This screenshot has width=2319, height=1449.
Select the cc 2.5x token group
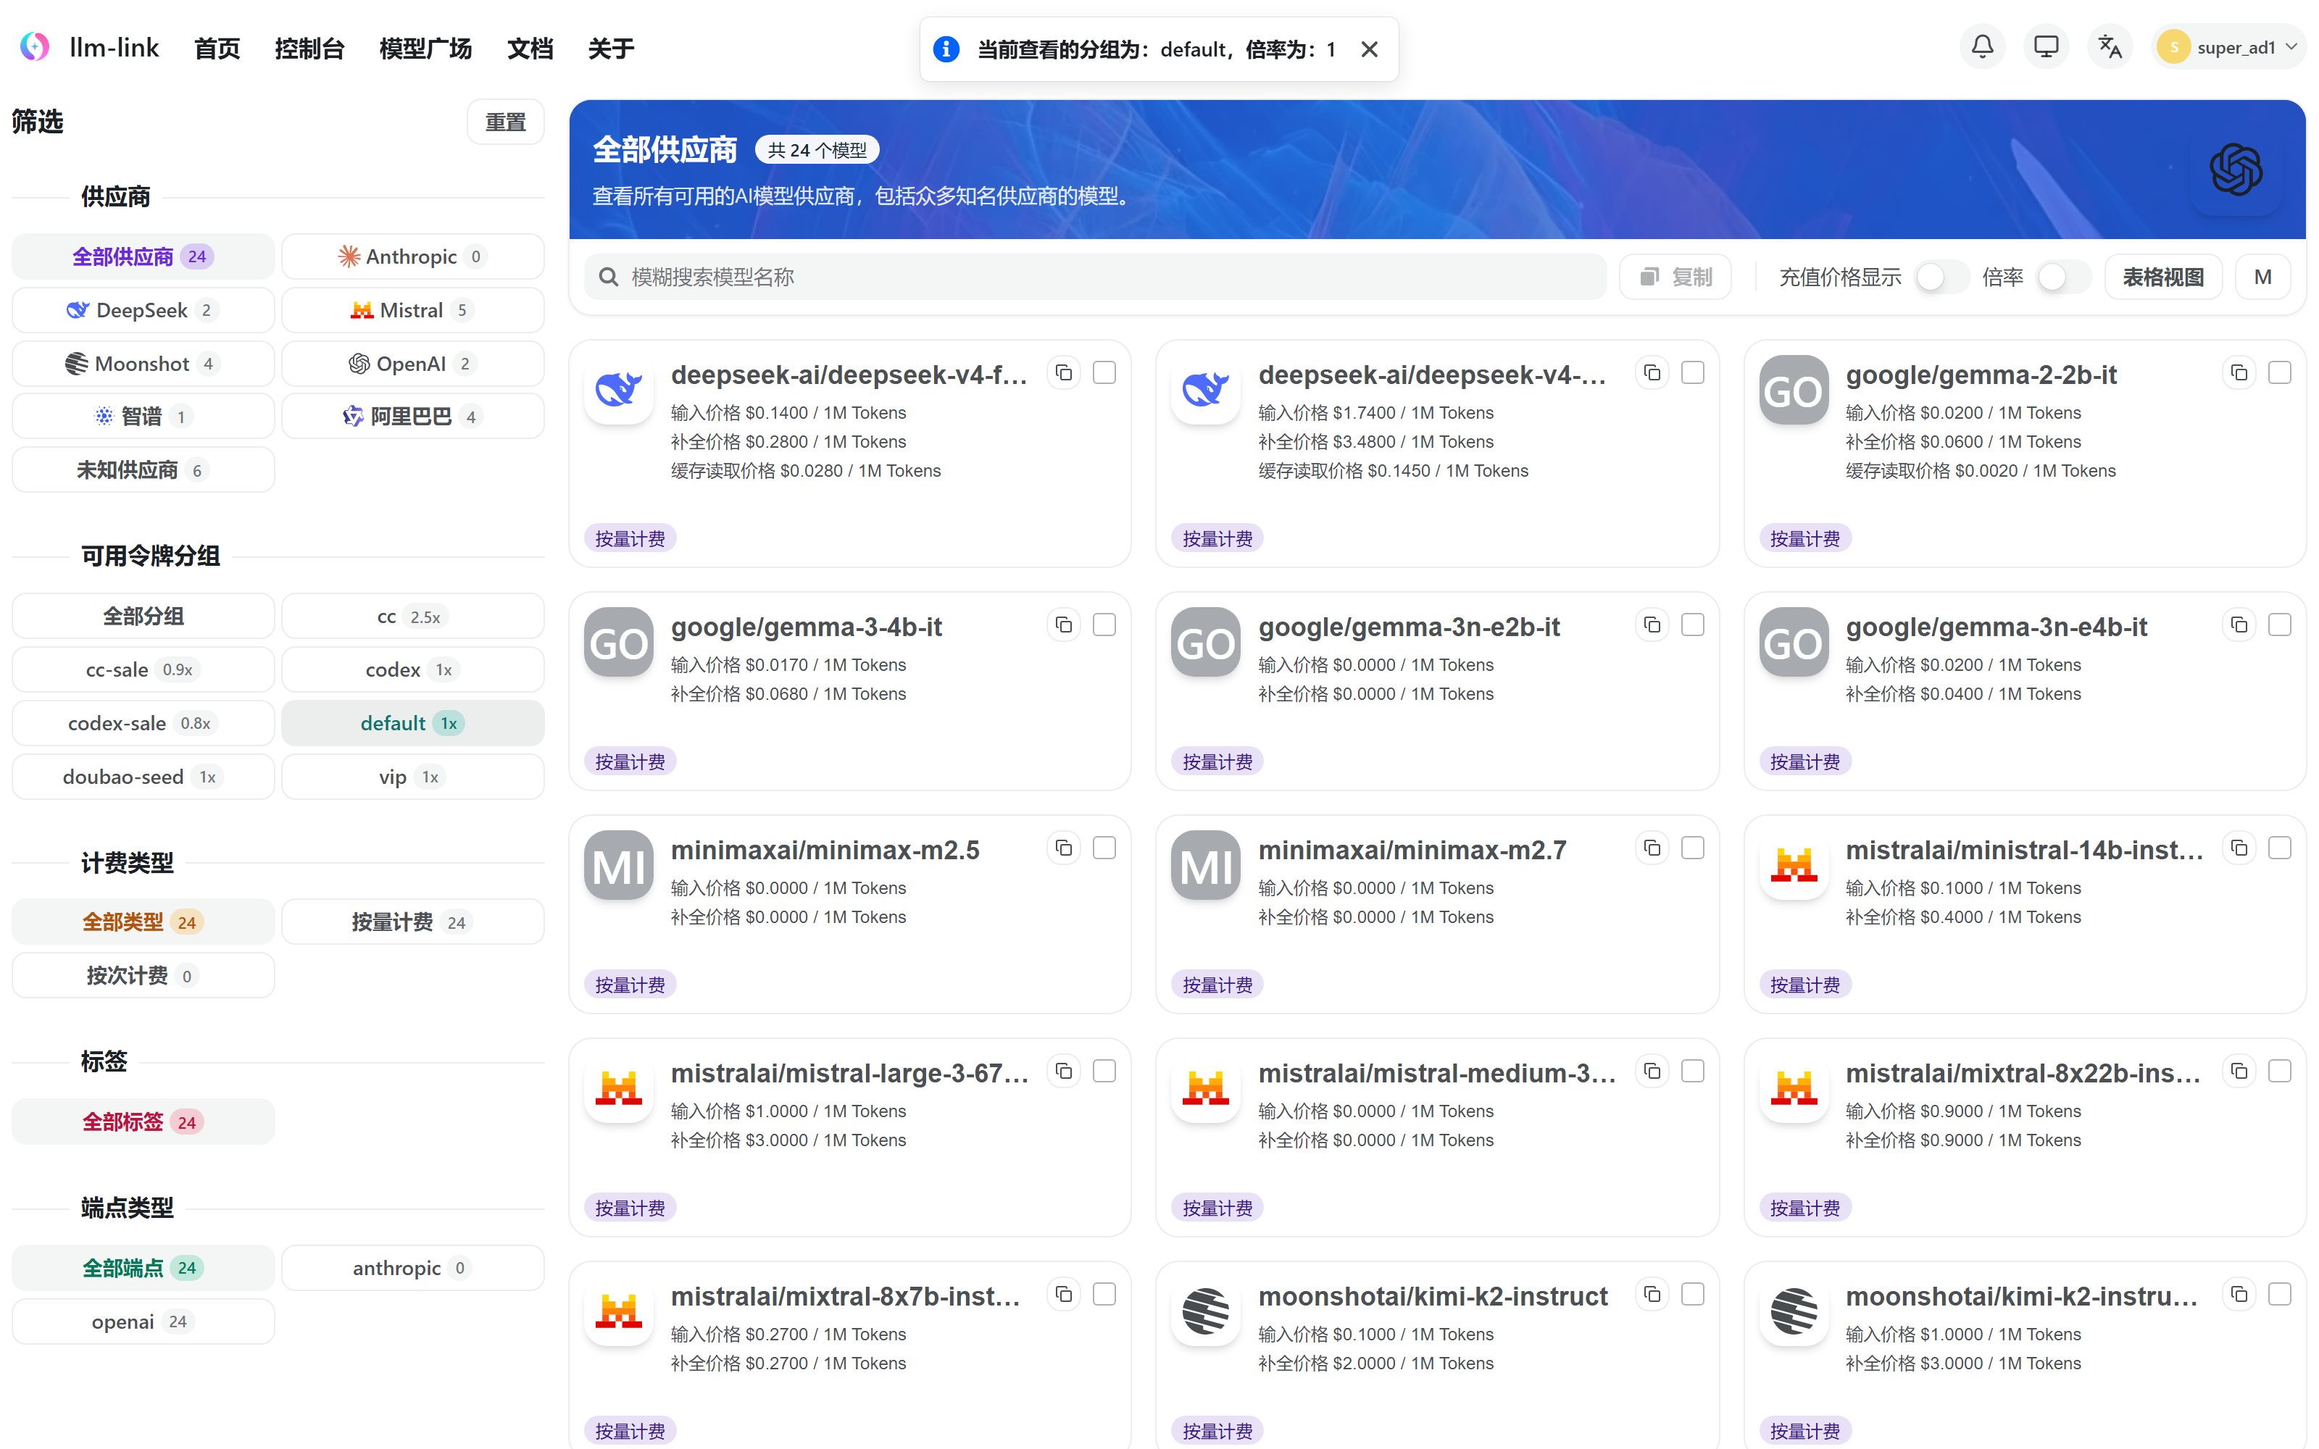412,617
